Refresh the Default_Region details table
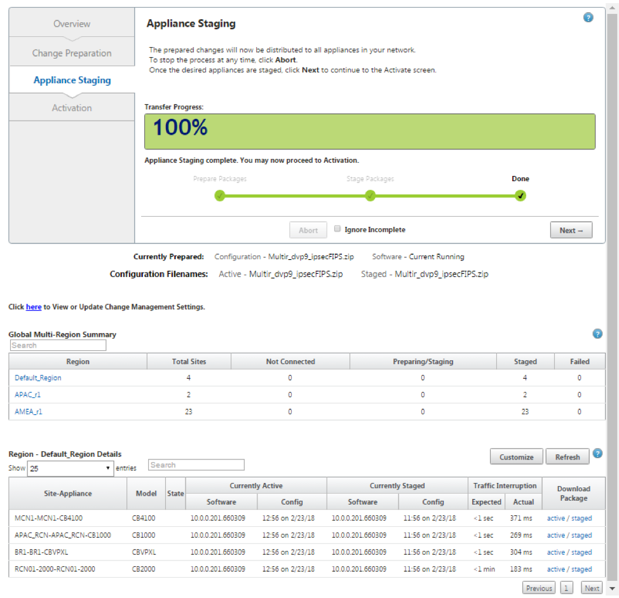 coord(568,457)
